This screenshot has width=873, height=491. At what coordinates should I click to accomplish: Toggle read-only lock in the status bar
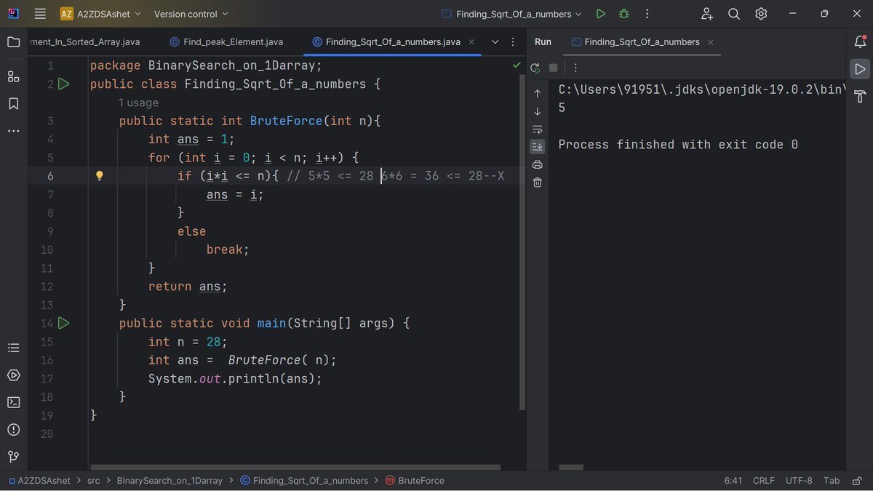click(x=857, y=480)
